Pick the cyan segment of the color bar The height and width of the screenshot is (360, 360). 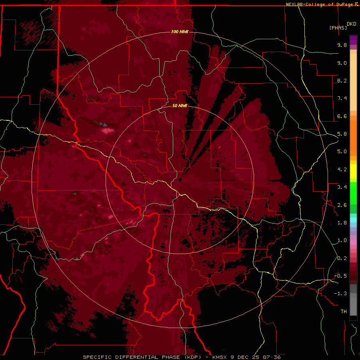[353, 220]
